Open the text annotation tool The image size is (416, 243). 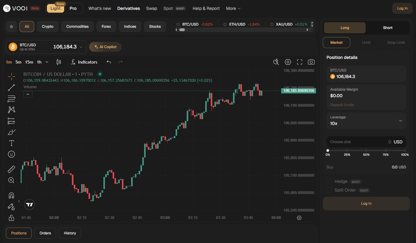[11, 143]
